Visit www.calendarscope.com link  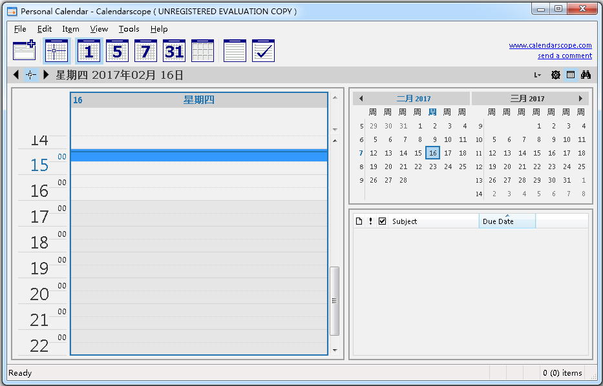550,45
